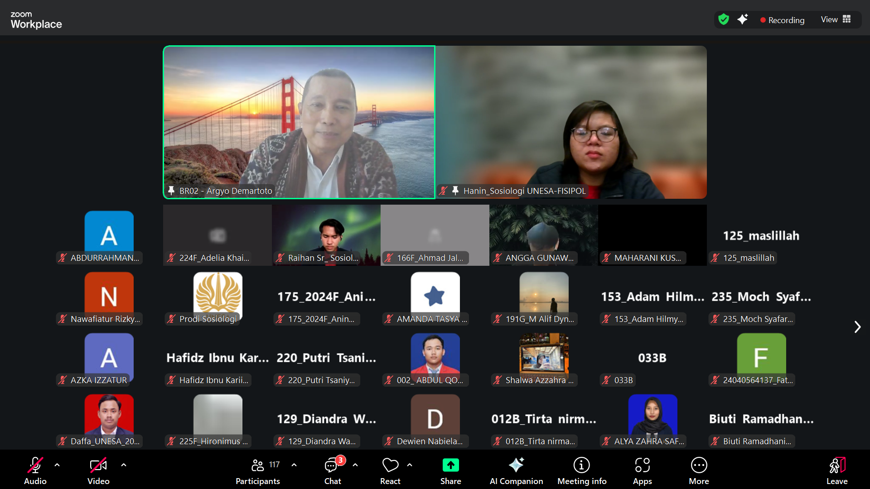Viewport: 870px width, 489px height.
Task: Click the green encryption shield icon
Action: pyautogui.click(x=724, y=19)
